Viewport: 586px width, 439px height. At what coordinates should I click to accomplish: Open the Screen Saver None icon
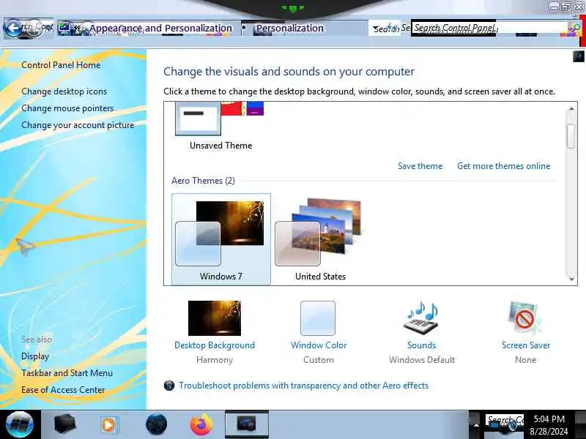[525, 318]
